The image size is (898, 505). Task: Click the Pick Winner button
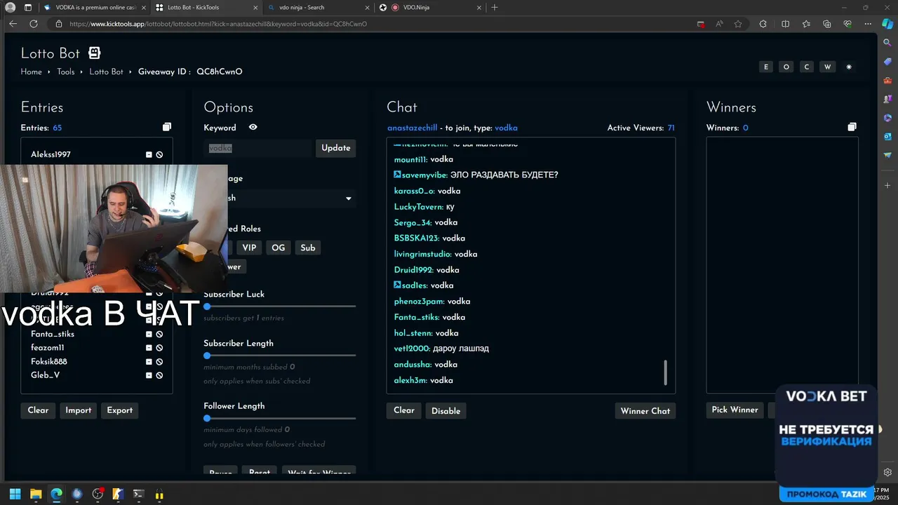click(x=735, y=410)
